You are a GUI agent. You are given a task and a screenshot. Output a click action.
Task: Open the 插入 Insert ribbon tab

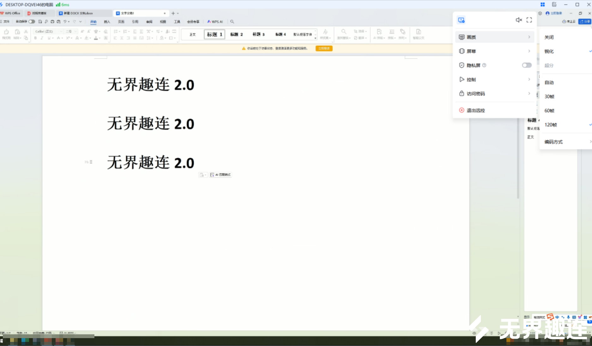click(107, 22)
